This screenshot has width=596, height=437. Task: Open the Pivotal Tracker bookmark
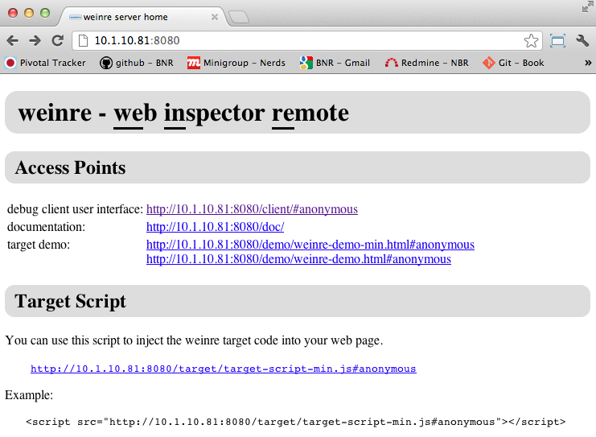click(45, 63)
